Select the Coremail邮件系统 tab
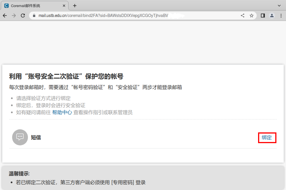 click(x=31, y=6)
